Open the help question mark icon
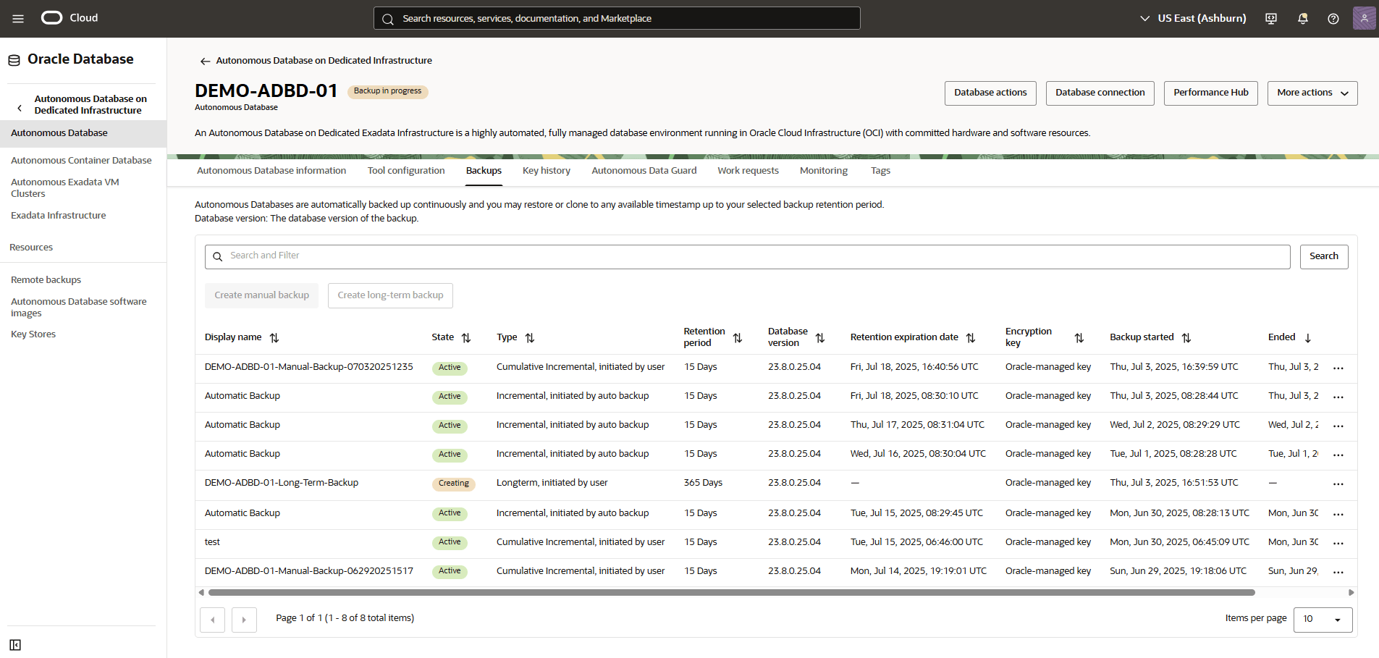Image resolution: width=1379 pixels, height=658 pixels. click(1333, 19)
